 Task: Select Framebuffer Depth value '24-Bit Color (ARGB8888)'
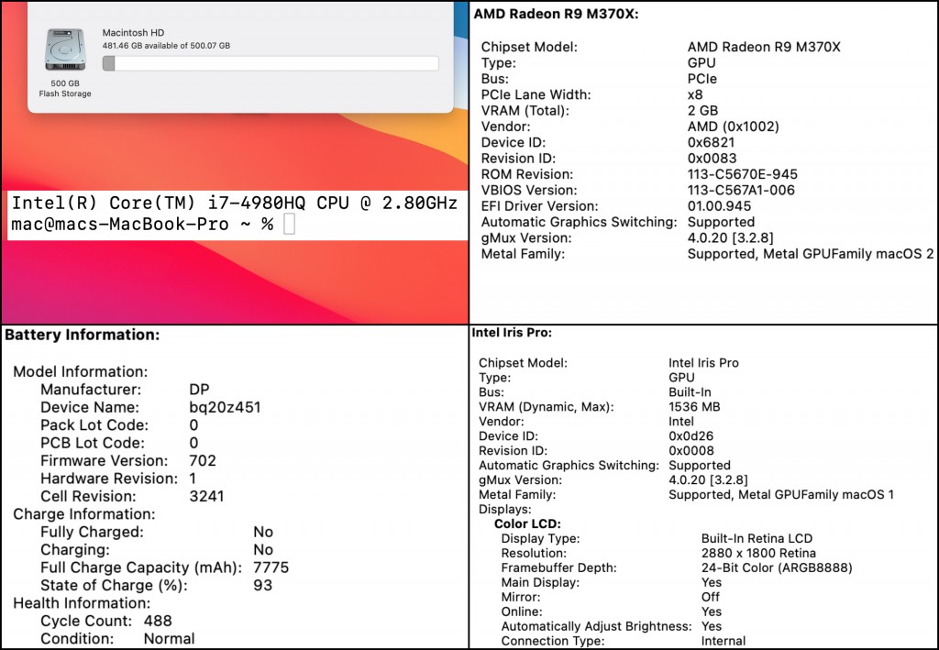777,568
